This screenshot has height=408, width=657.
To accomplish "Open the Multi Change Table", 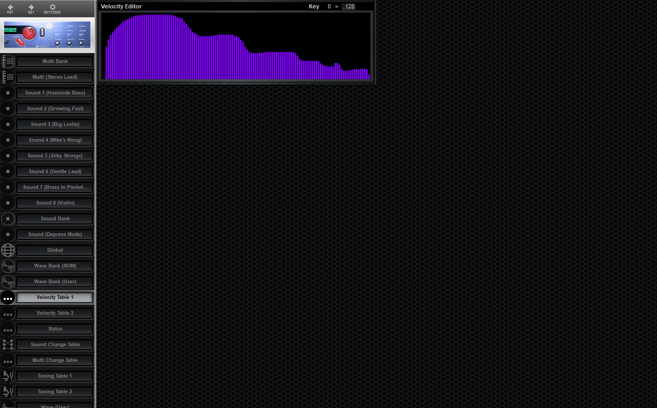I will pos(55,360).
